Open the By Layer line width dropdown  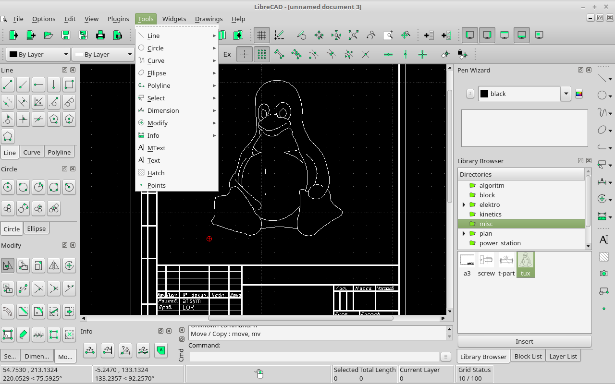pos(103,54)
